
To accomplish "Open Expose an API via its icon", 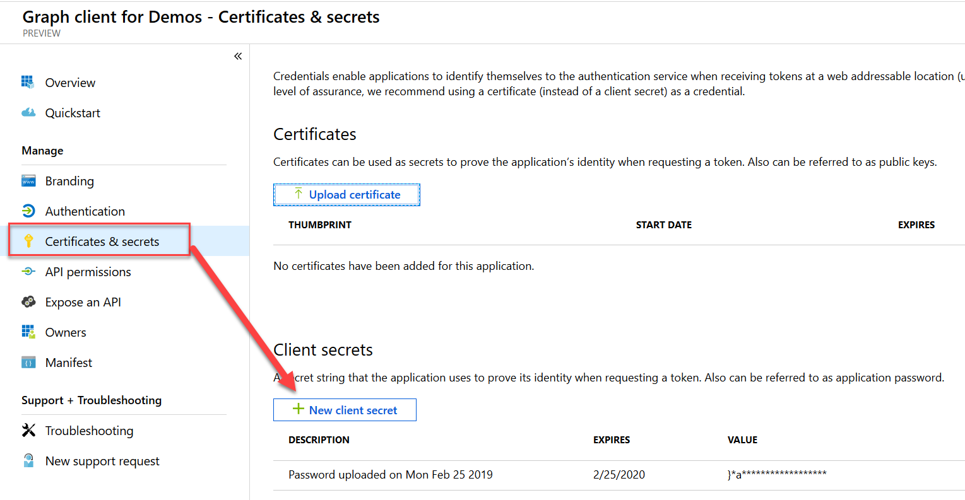I will tap(28, 301).
